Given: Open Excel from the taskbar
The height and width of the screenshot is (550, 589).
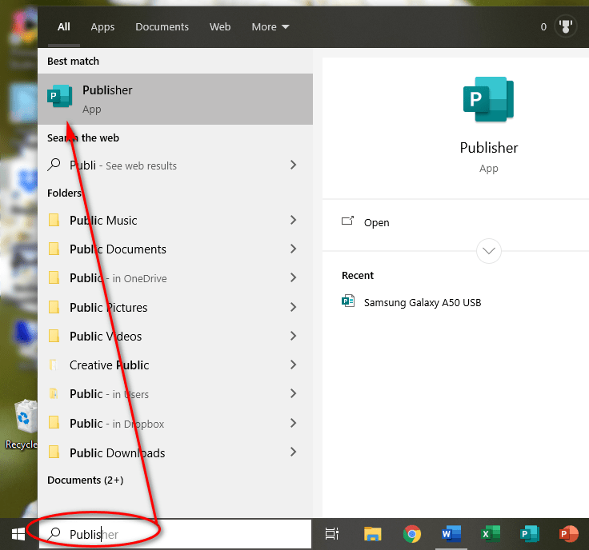Looking at the screenshot, I should (491, 533).
